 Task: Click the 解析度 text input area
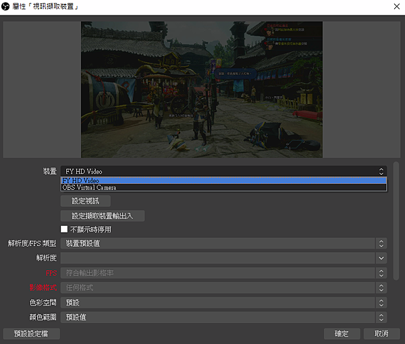218,258
